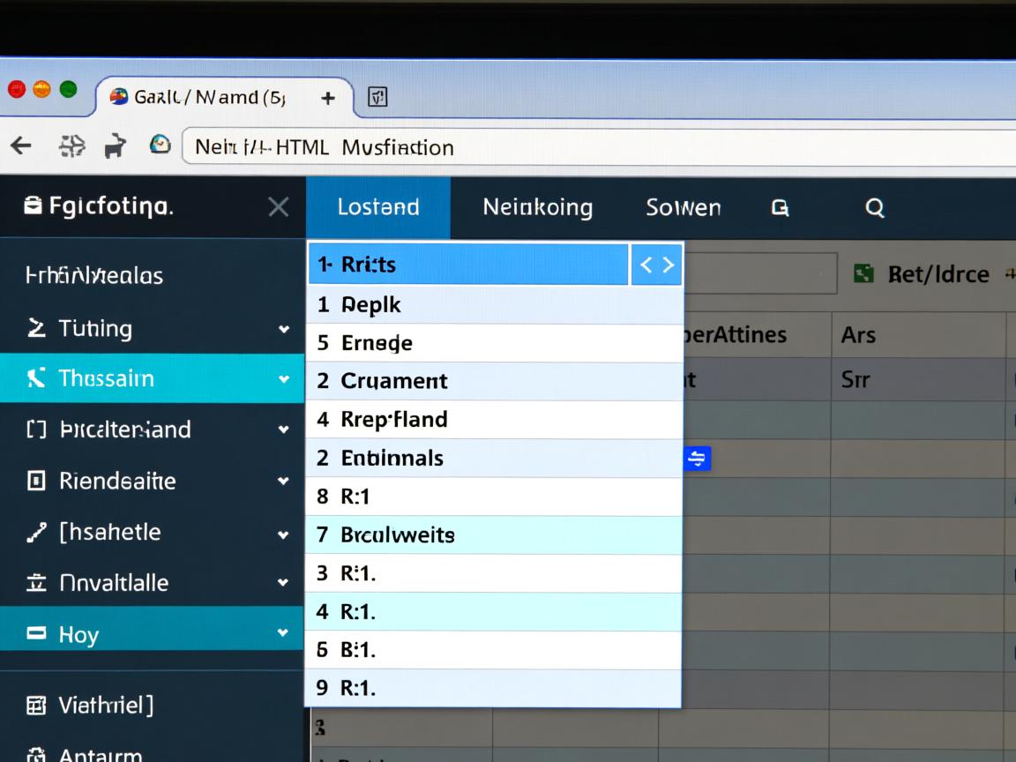Screen dimensions: 1016x762
Task: Click the blue swap icon in the table
Action: [x=697, y=458]
